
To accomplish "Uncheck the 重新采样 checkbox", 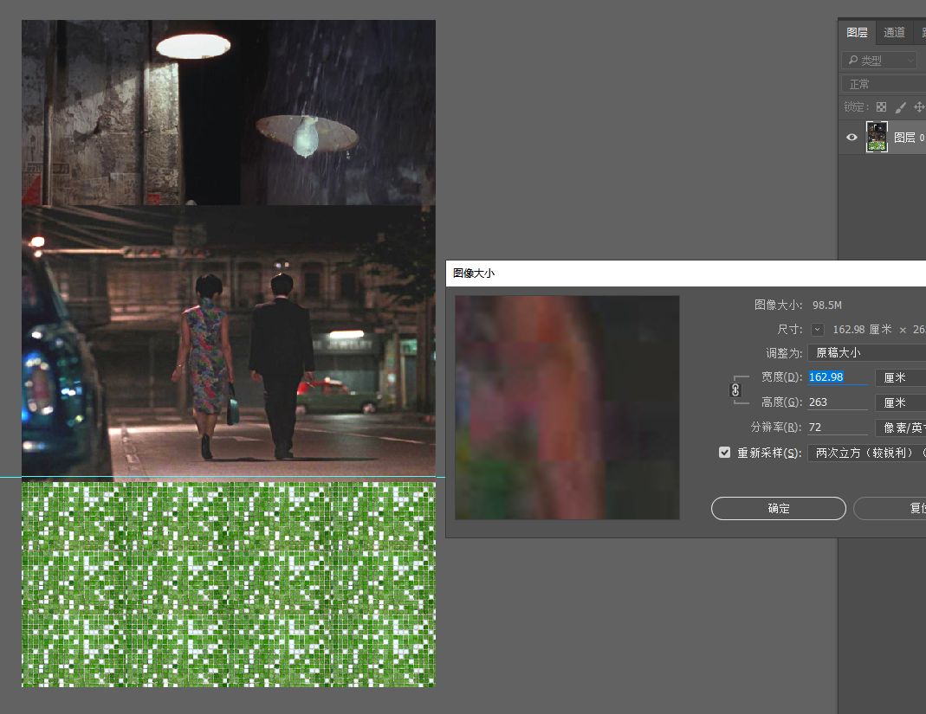I will (x=725, y=452).
